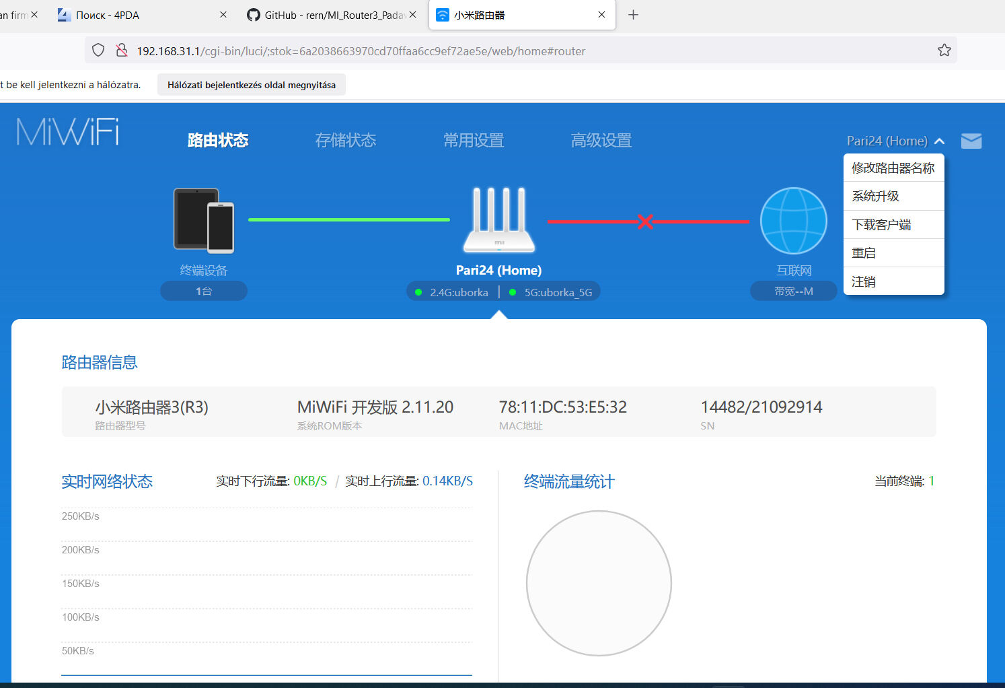The image size is (1005, 688).
Task: Open a new browser tab with the plus
Action: coord(633,15)
